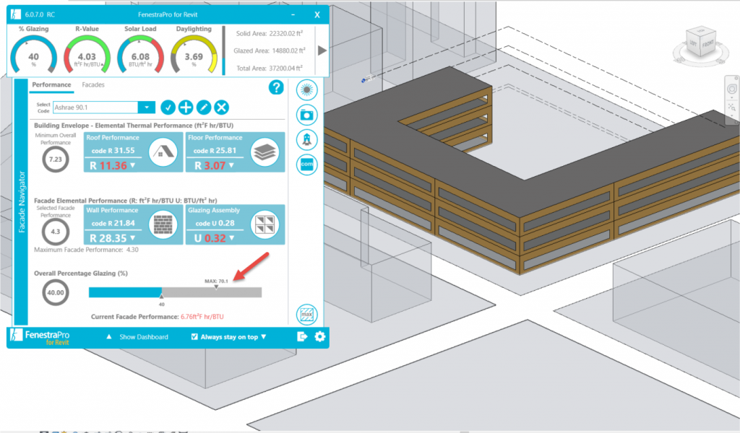Image resolution: width=740 pixels, height=433 pixels.
Task: Click the Floor code R 25.81 text
Action: click(x=215, y=150)
